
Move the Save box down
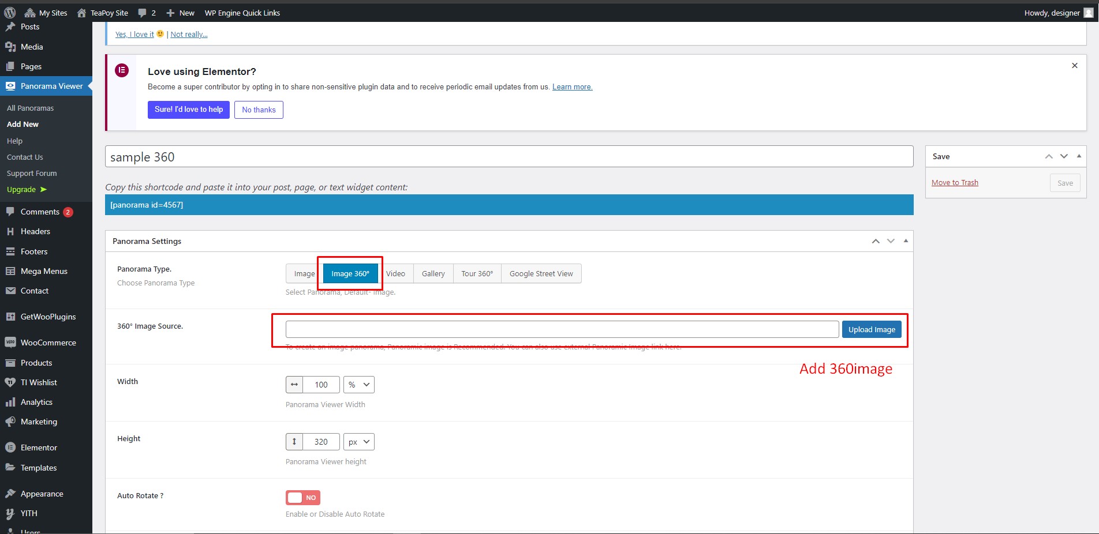pos(1064,156)
